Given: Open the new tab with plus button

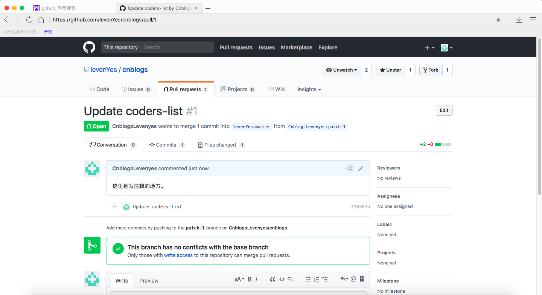Looking at the screenshot, I should pyautogui.click(x=208, y=8).
